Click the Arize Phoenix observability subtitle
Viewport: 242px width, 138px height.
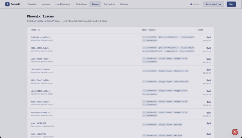[67, 21]
